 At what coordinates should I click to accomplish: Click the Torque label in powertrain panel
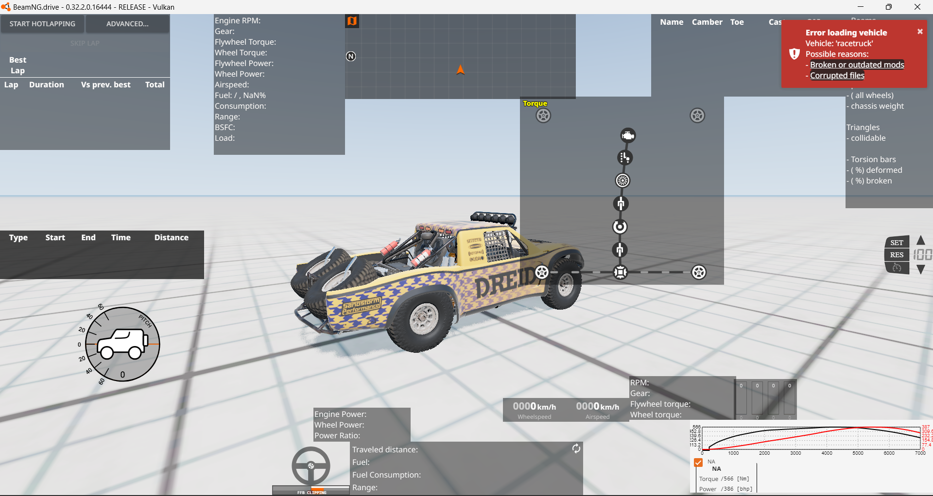pos(535,103)
